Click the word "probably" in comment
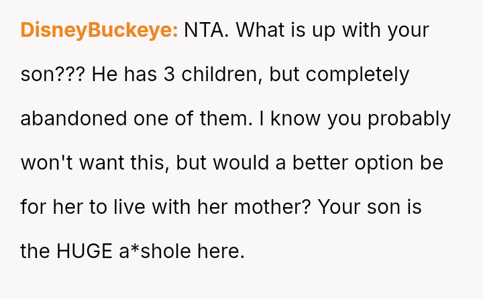 (409, 119)
